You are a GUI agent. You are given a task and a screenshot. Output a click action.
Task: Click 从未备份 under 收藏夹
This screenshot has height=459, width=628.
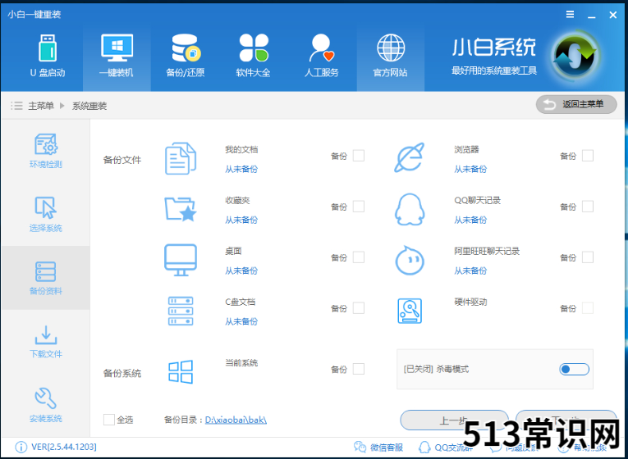pyautogui.click(x=241, y=220)
